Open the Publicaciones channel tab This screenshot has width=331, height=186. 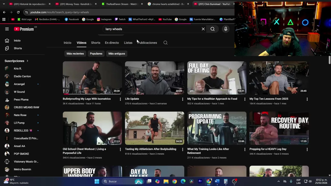[147, 43]
